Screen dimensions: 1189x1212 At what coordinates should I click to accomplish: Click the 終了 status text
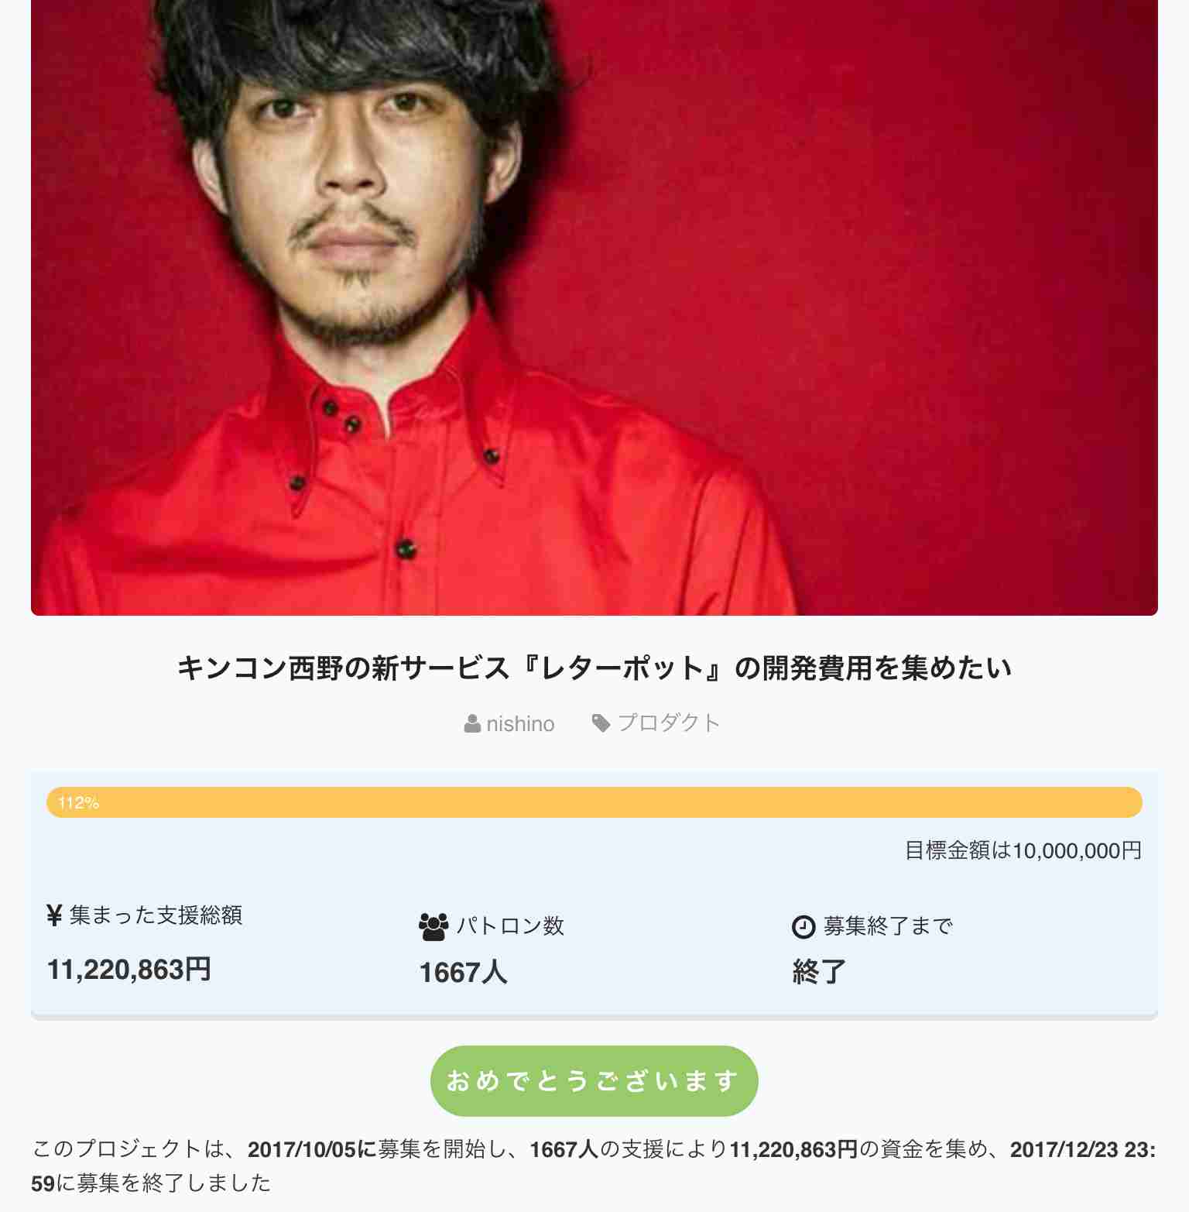coord(819,971)
